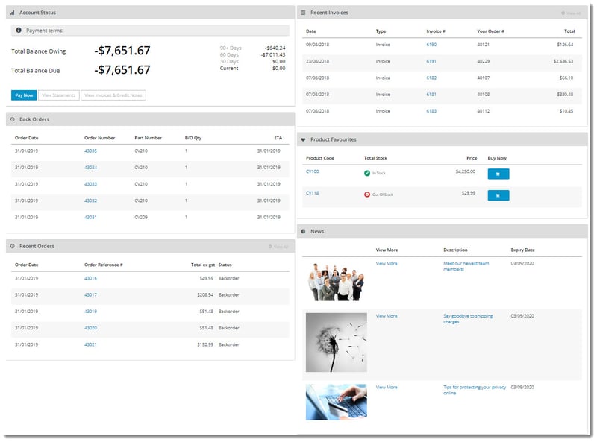Viewport: 597px width, 442px height.
Task: Click View More for newest team members news
Action: [387, 264]
